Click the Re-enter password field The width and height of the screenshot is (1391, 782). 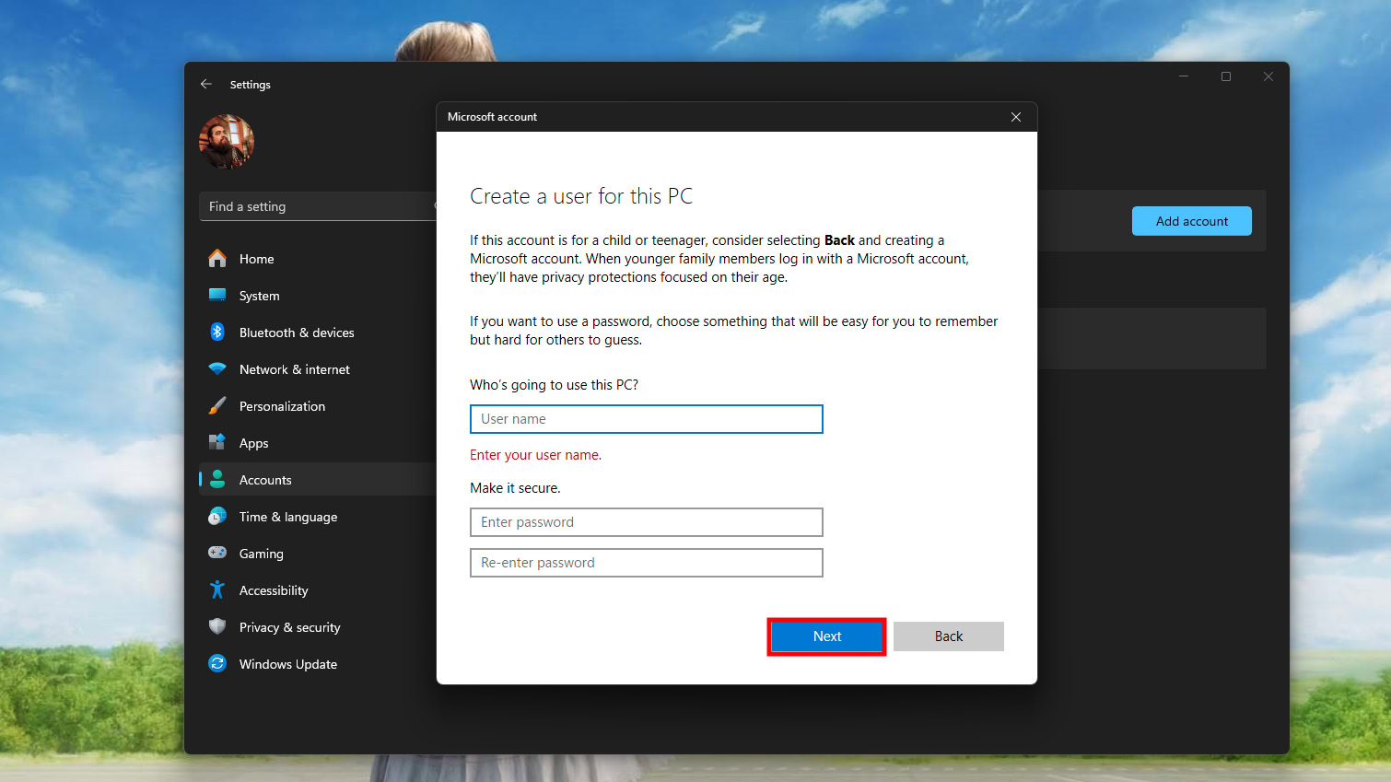pyautogui.click(x=646, y=563)
